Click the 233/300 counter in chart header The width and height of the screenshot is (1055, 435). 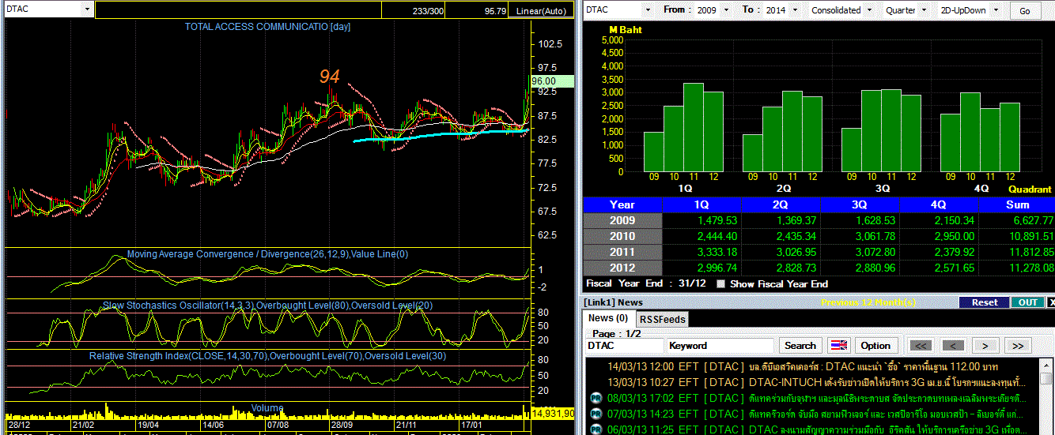point(428,11)
